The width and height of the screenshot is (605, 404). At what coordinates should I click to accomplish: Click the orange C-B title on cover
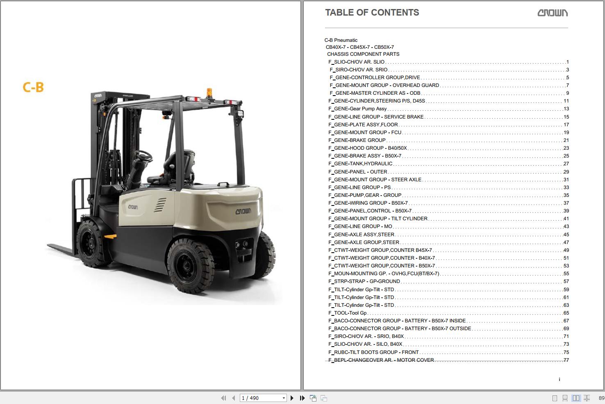33,87
